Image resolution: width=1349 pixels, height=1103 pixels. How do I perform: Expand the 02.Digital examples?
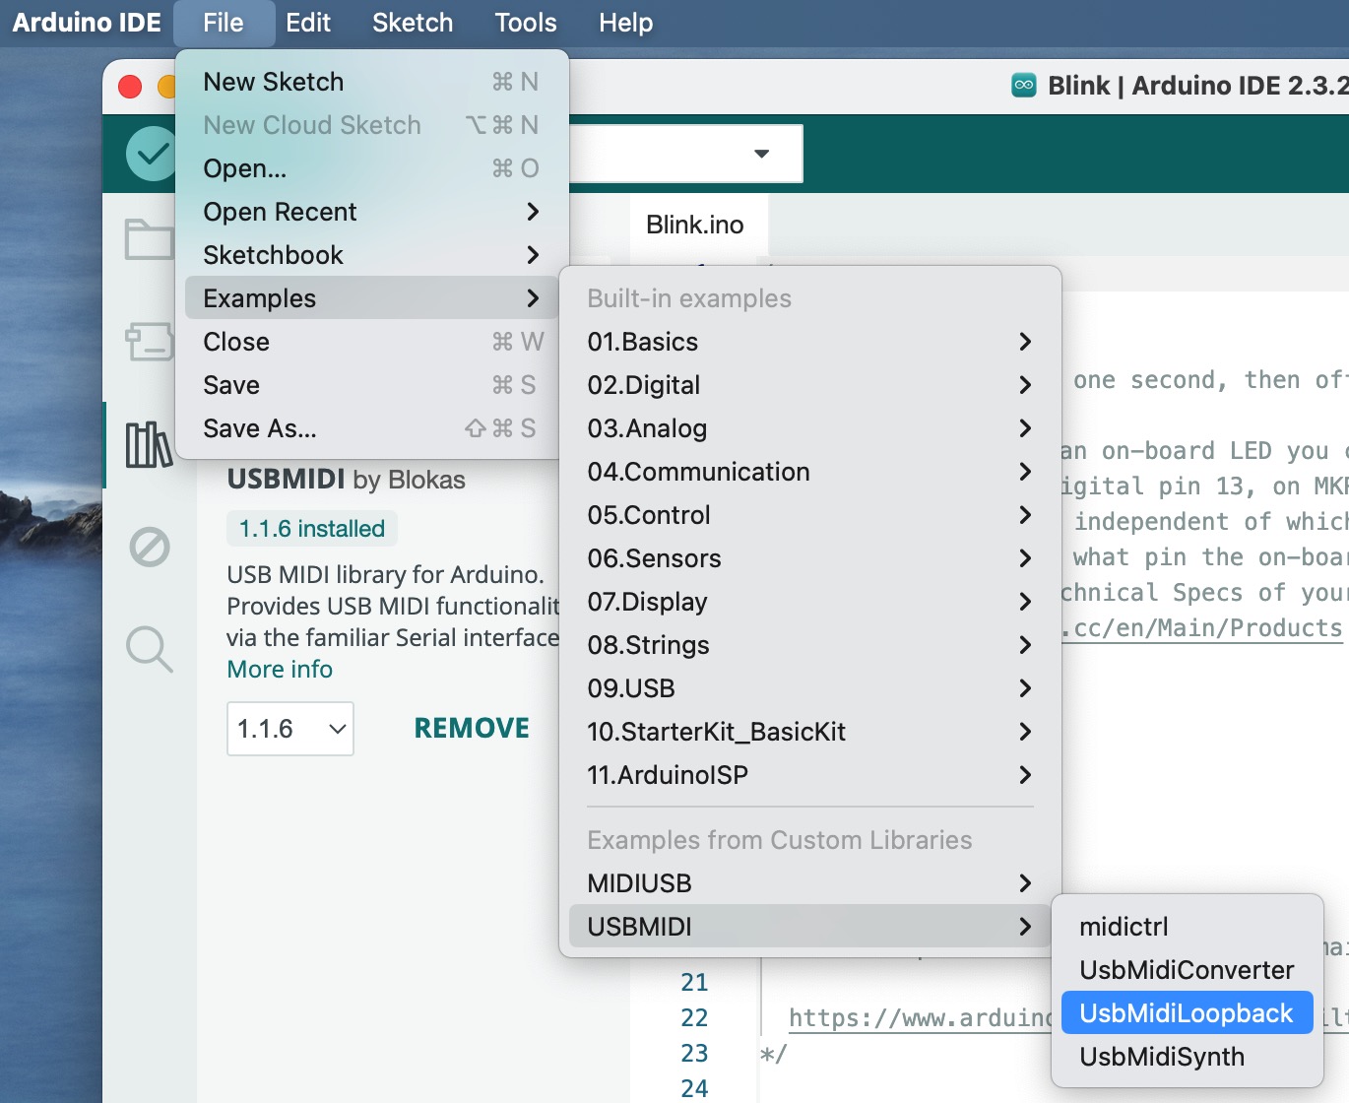pos(810,385)
